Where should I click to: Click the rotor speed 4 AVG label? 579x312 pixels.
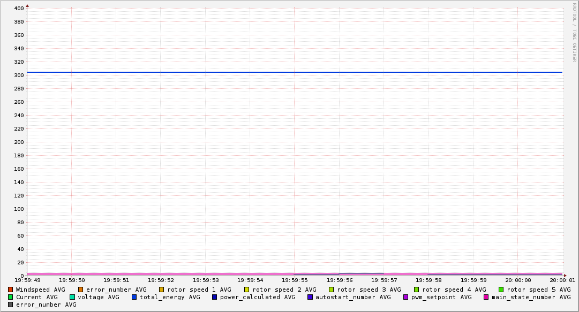tap(454, 290)
